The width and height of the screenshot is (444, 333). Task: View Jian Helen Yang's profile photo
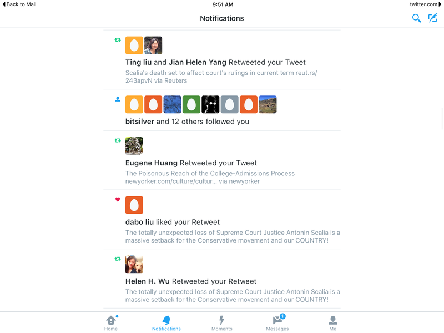[x=153, y=46]
